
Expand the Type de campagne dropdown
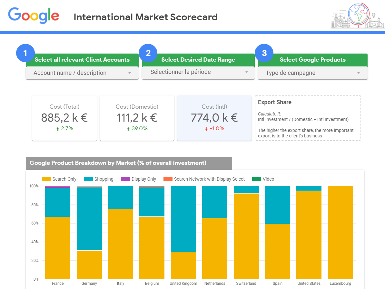click(312, 73)
